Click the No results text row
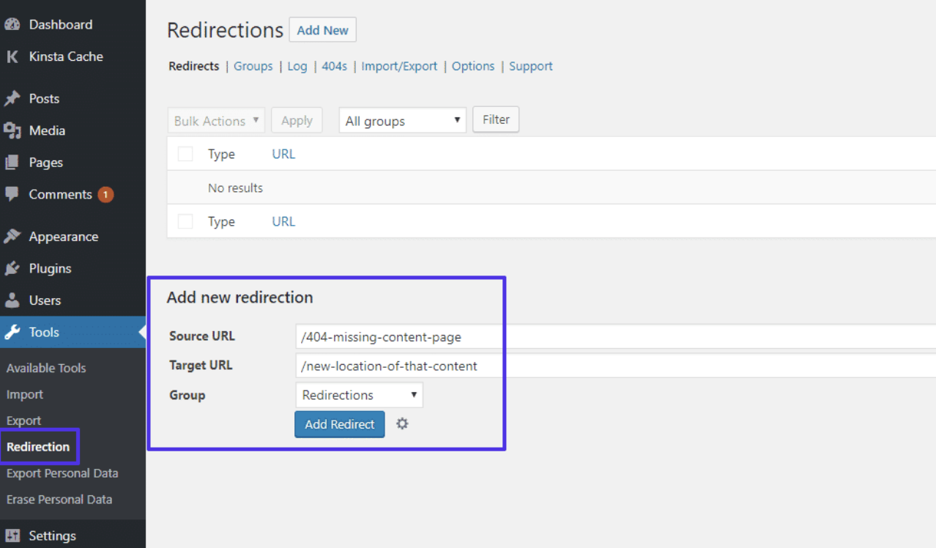 click(235, 188)
